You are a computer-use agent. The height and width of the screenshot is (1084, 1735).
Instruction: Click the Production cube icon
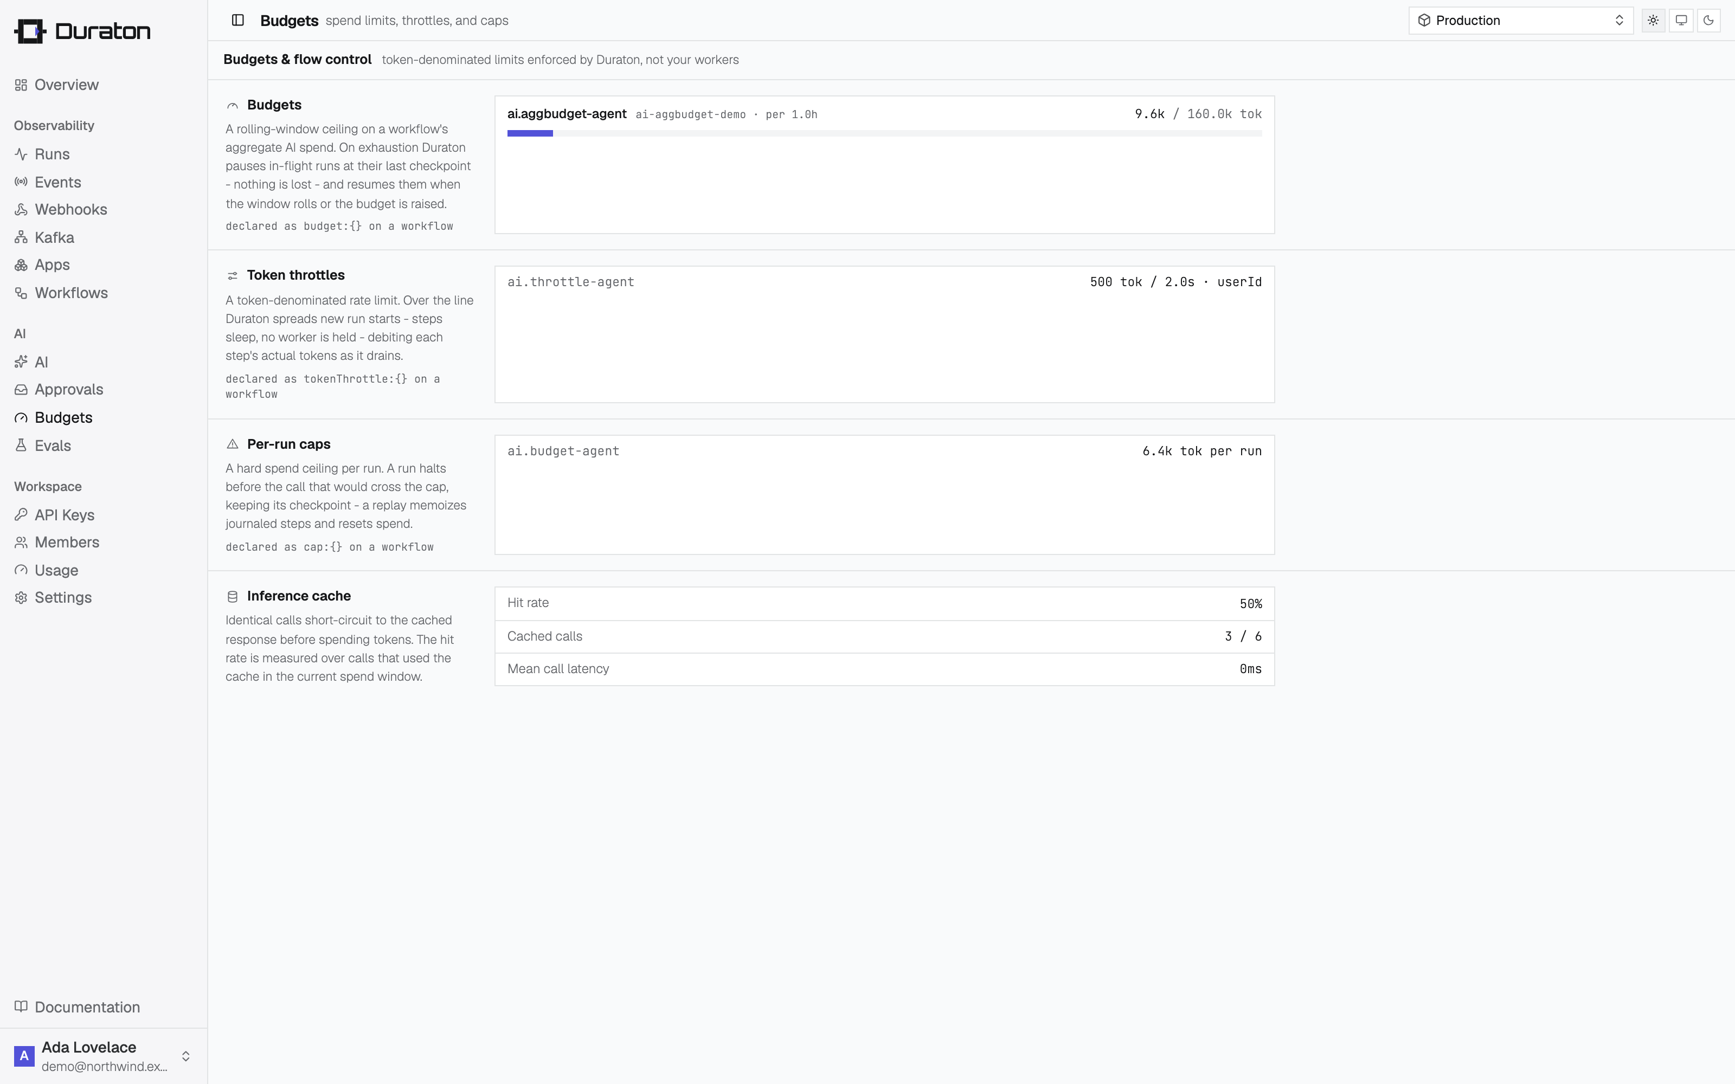1424,20
